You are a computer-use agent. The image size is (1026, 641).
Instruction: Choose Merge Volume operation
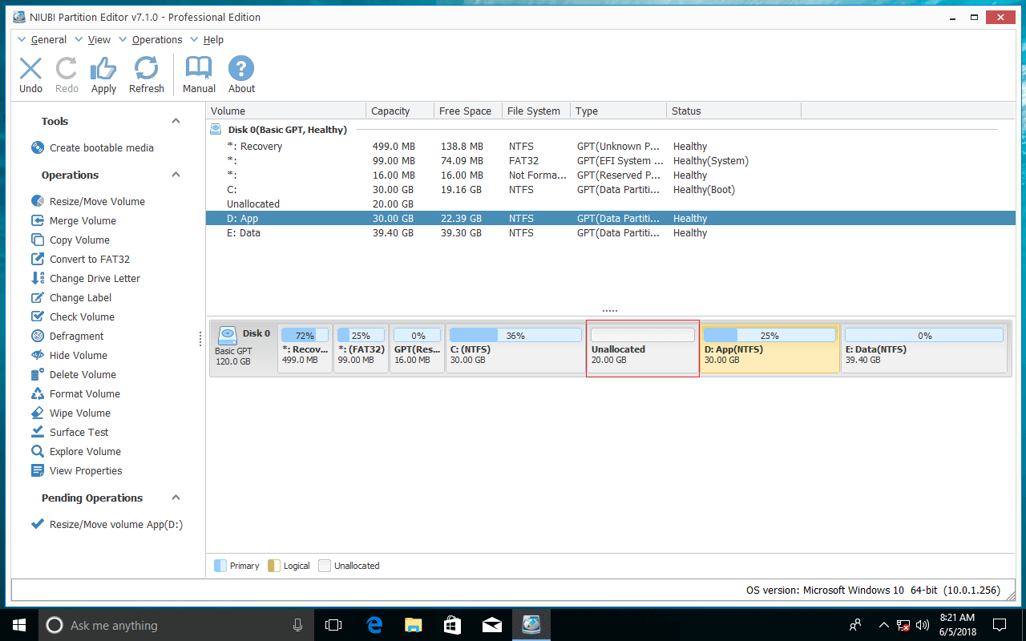(73, 220)
